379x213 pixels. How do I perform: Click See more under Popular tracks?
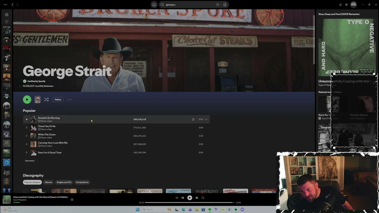tap(30, 161)
